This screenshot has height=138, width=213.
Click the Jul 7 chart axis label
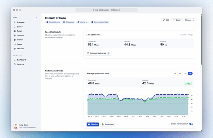coord(154,116)
